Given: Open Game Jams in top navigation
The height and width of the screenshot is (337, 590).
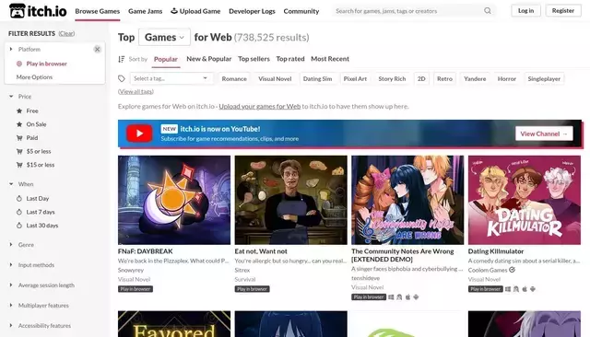Looking at the screenshot, I should 146,11.
